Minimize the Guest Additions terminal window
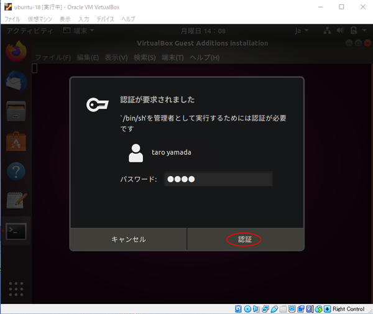This screenshot has height=314, width=373. pos(349,43)
